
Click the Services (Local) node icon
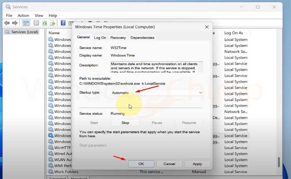7,32
